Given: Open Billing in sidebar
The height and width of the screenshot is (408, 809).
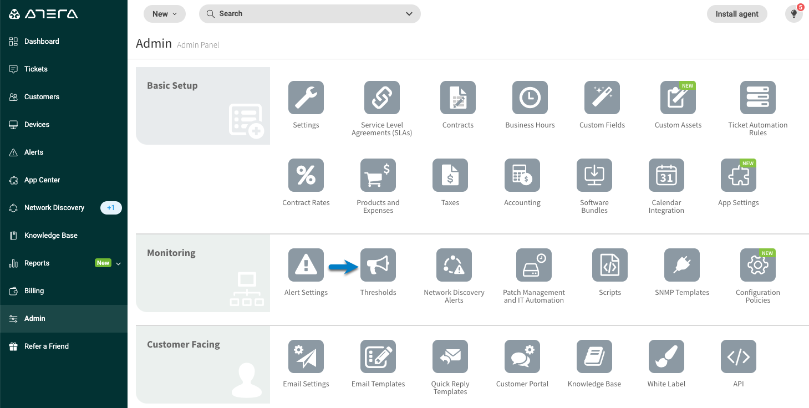Looking at the screenshot, I should click(64, 291).
